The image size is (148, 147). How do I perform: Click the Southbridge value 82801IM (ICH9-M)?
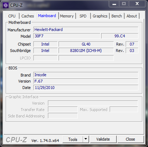tap(86, 51)
